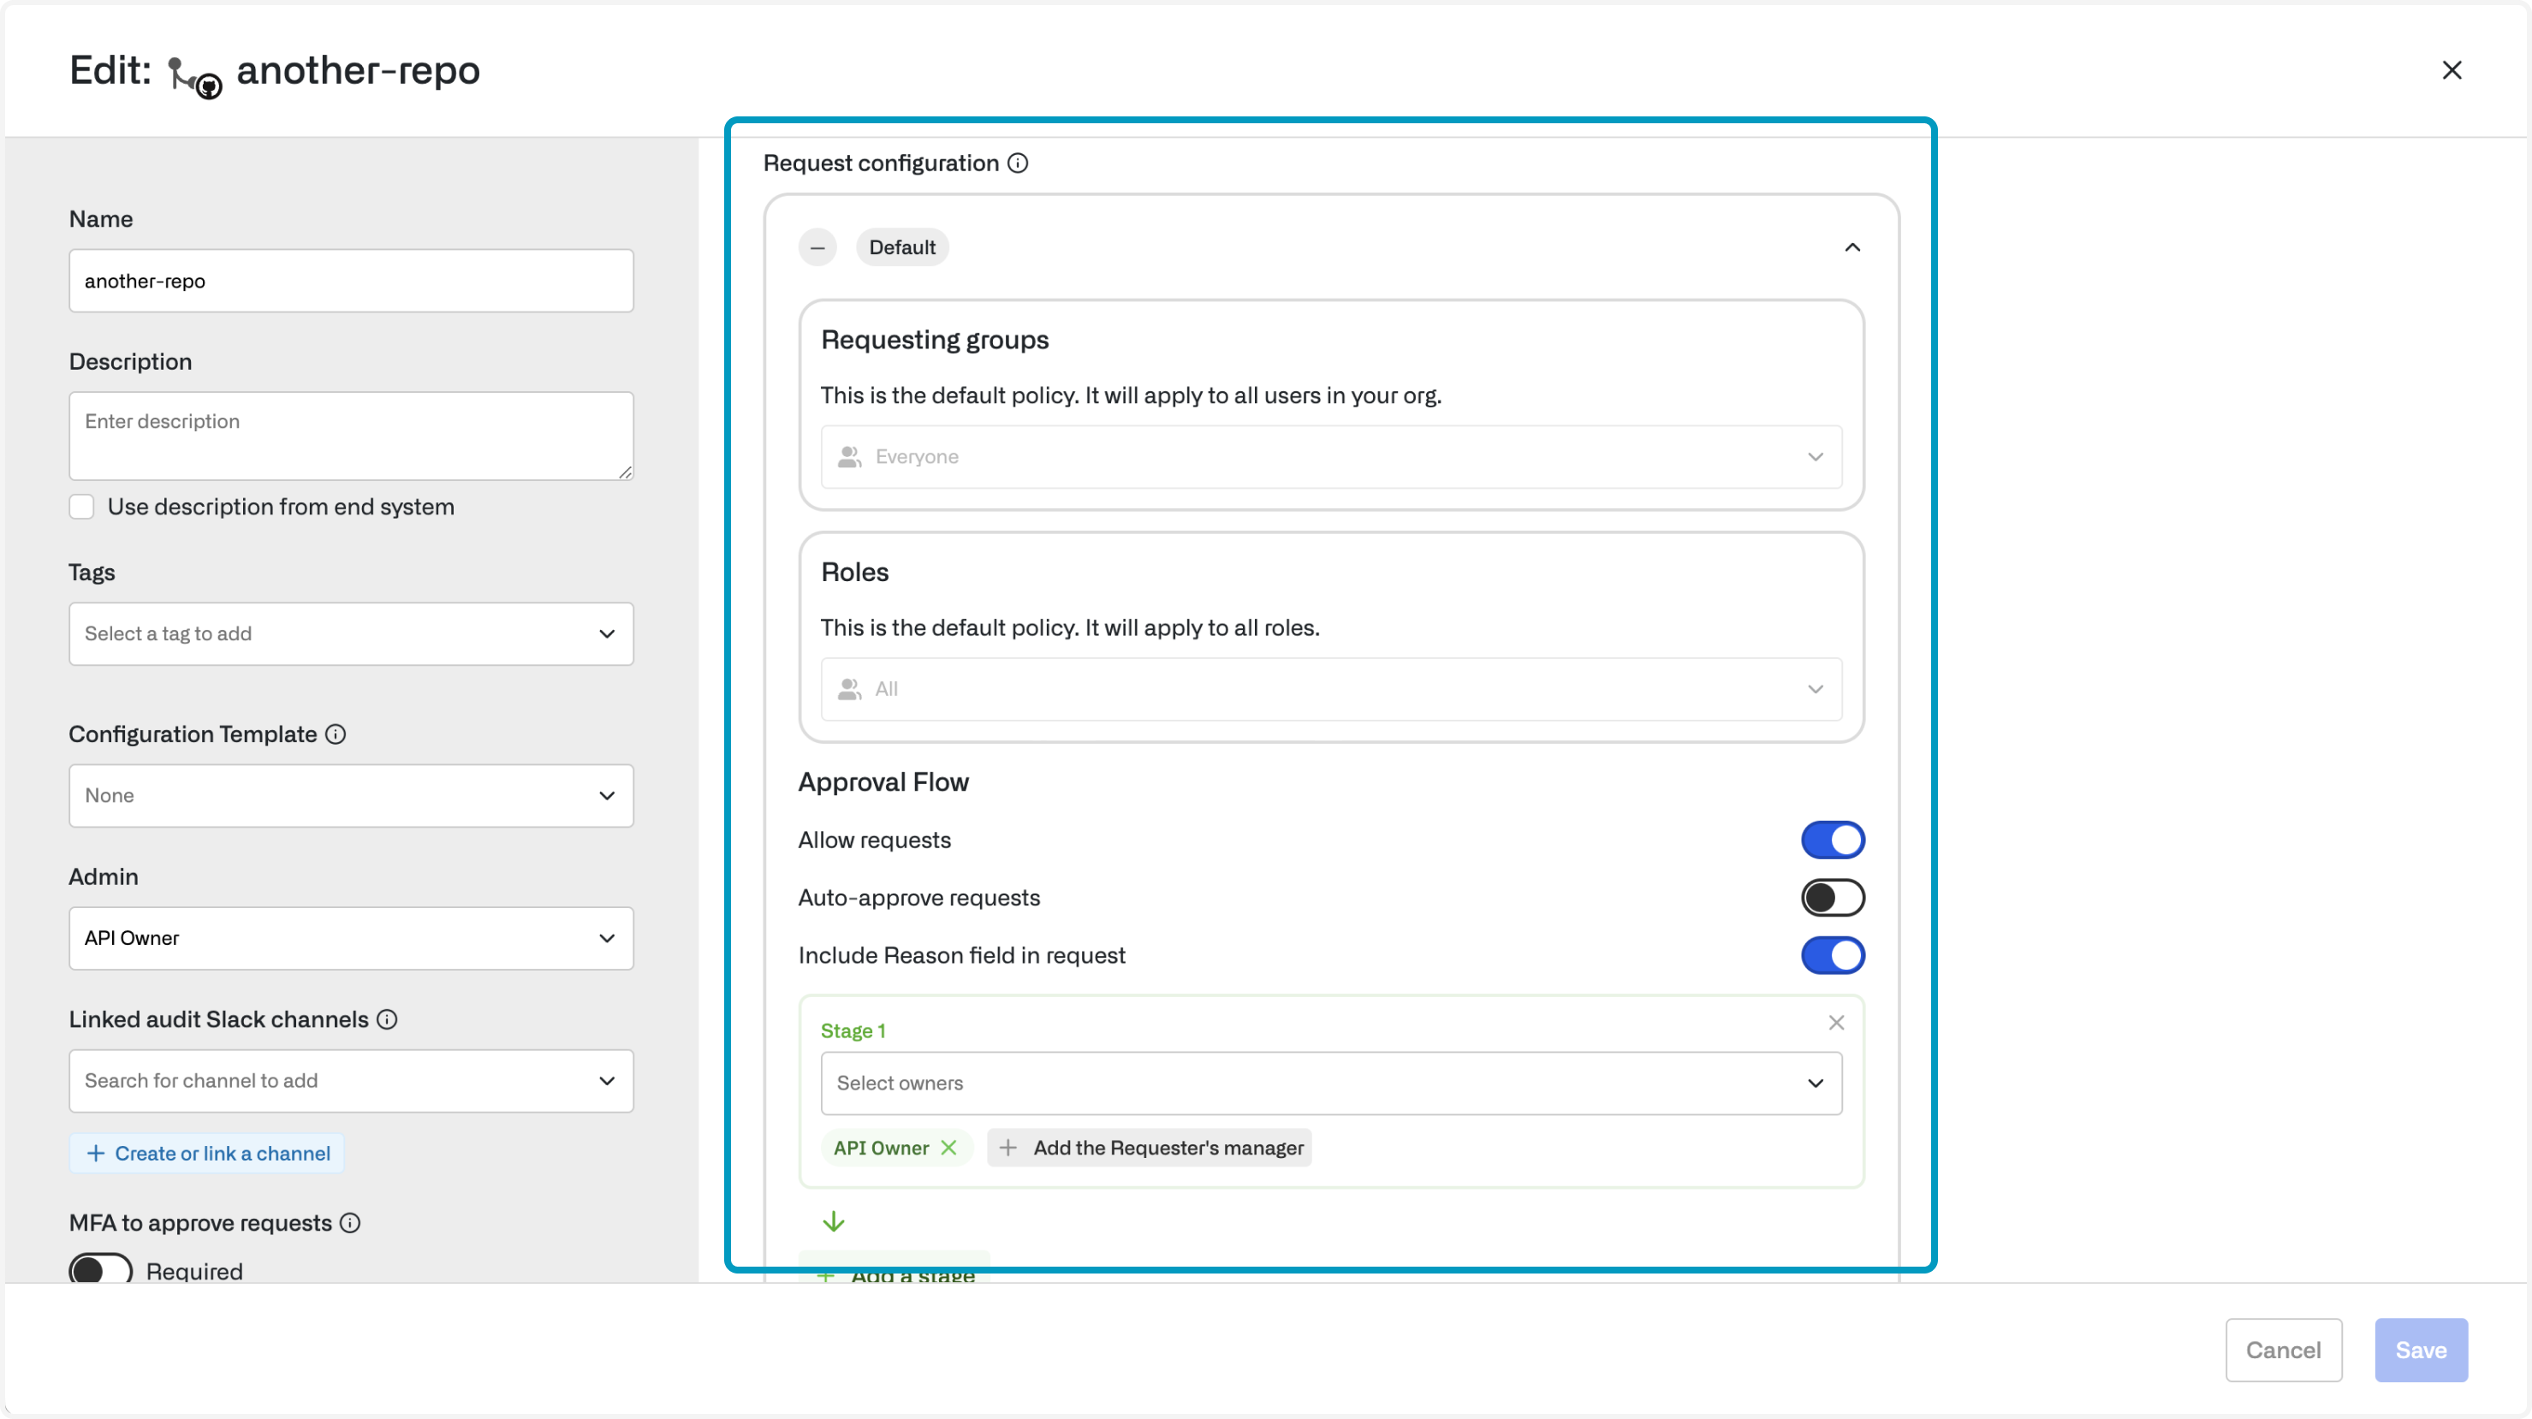The width and height of the screenshot is (2532, 1419).
Task: Close the Edit dialog with the X
Action: pos(2452,71)
